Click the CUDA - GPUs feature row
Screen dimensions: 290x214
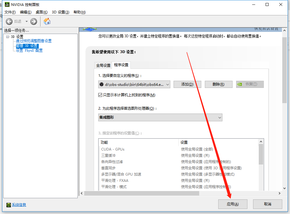(x=178, y=149)
